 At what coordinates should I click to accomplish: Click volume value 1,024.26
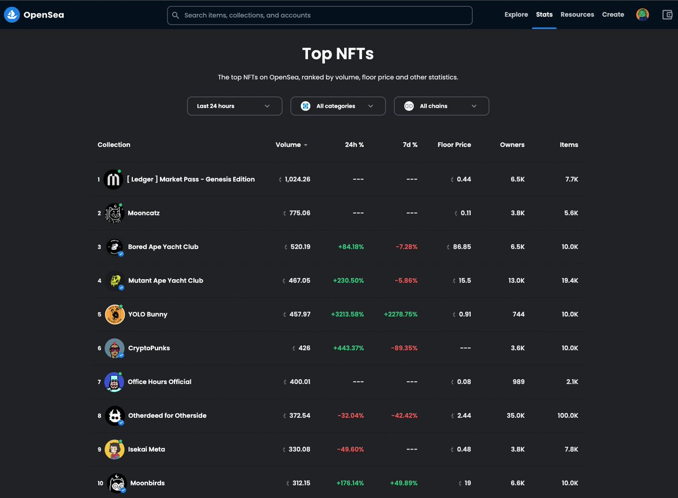(x=298, y=179)
